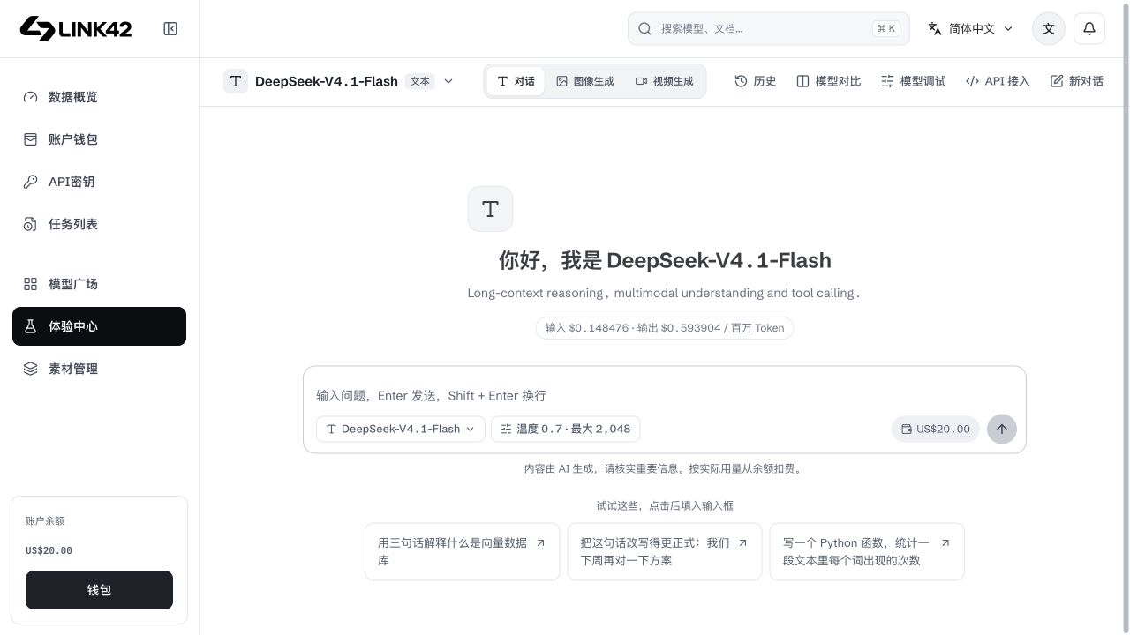Use suggestion 把这句话改写得更正式
Screen dimensions: 1130x635
pos(664,551)
